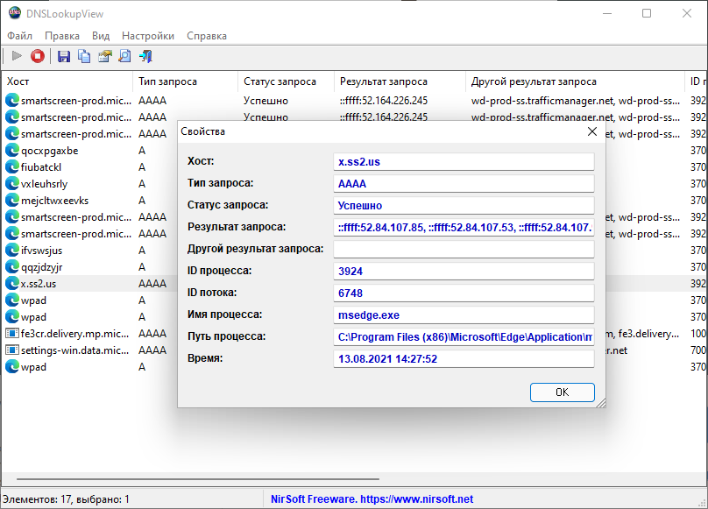The height and width of the screenshot is (509, 708).
Task: Click the ID потока field showing 6748
Action: (x=464, y=293)
